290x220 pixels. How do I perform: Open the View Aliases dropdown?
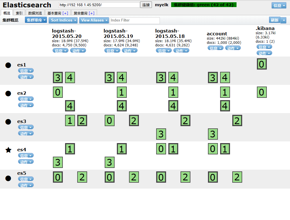94,20
